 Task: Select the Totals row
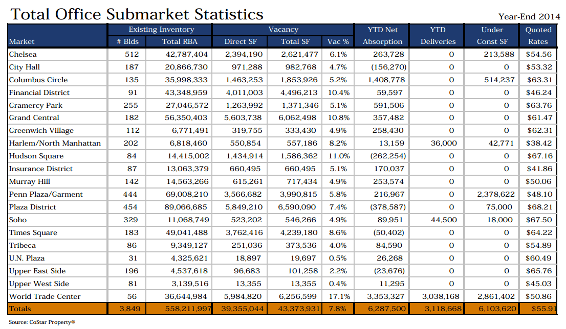click(21, 309)
